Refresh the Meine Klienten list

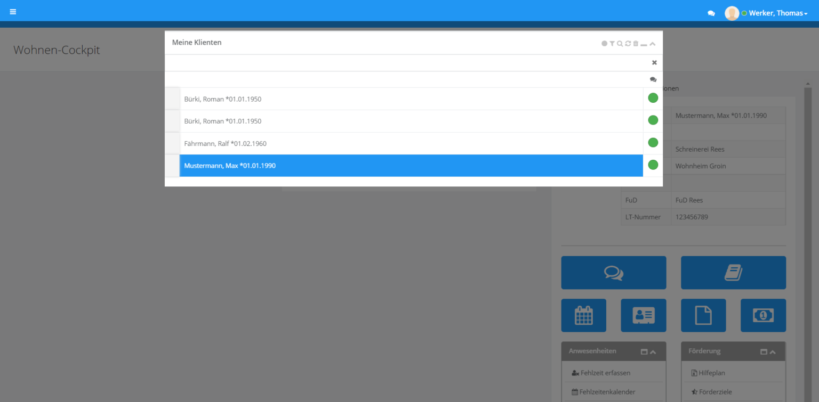[x=628, y=44]
